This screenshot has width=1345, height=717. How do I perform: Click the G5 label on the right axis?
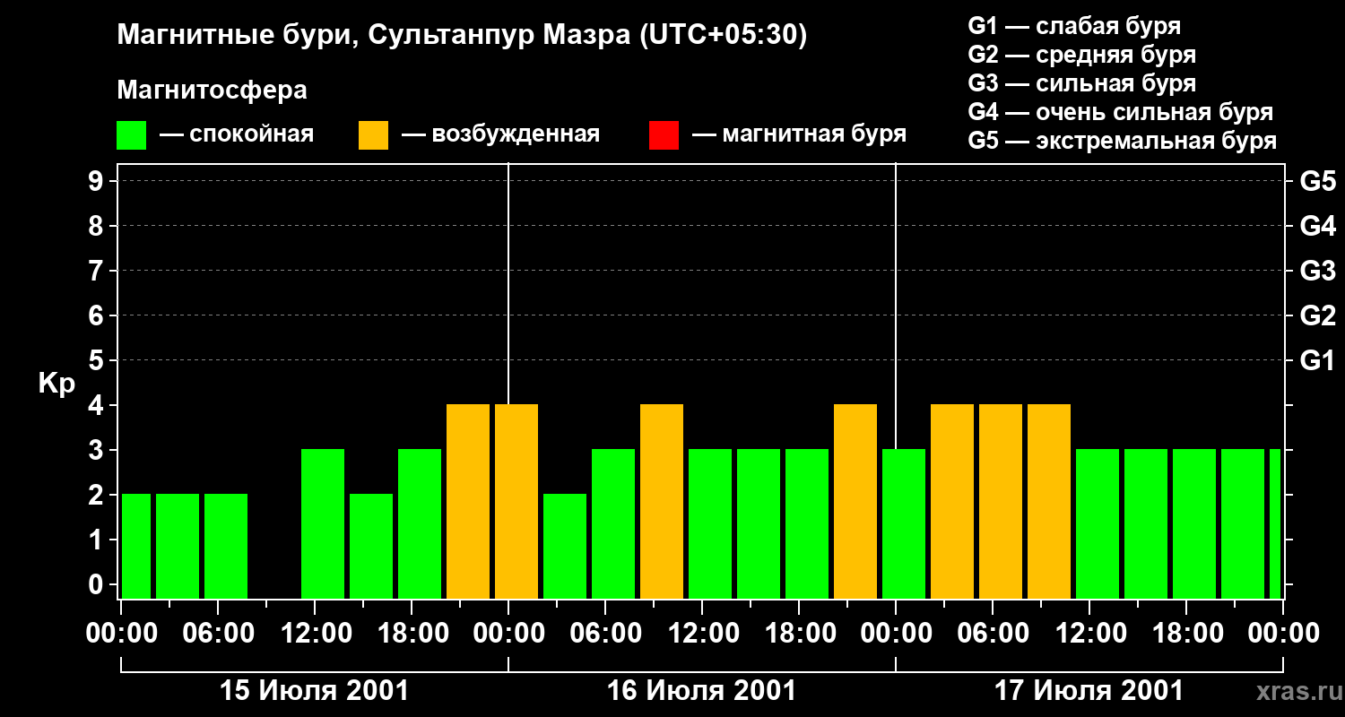point(1318,182)
